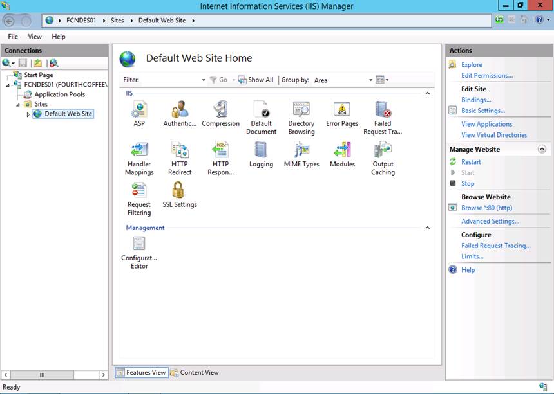Open the Compression feature icon

[x=220, y=111]
